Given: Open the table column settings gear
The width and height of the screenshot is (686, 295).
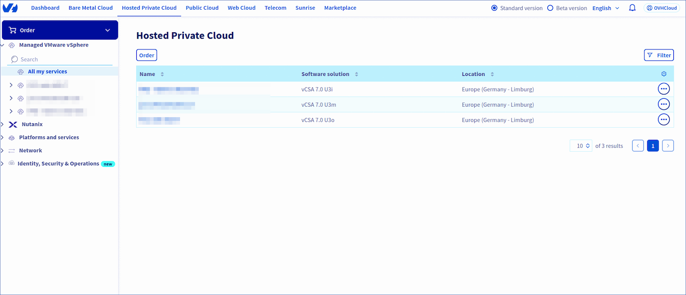Looking at the screenshot, I should point(664,73).
